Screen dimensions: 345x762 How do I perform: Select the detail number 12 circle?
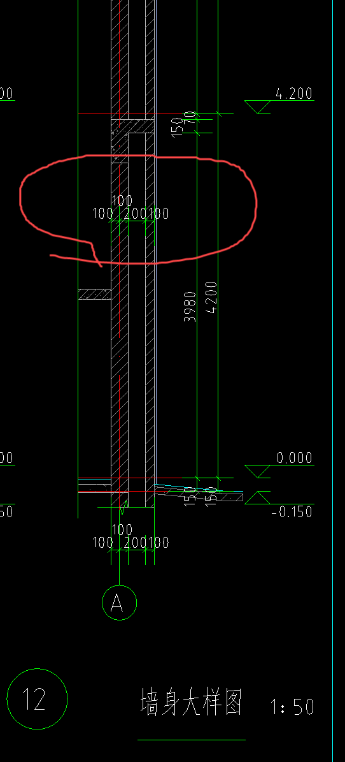point(37,699)
